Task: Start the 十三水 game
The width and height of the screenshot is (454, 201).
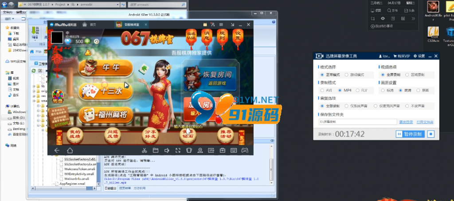Action: click(106, 91)
